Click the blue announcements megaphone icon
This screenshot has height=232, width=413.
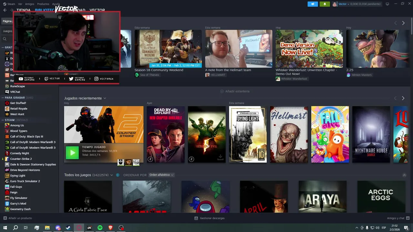312,4
